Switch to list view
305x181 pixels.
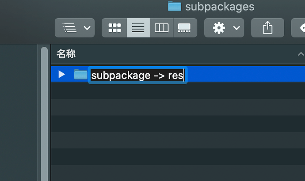tap(138, 28)
